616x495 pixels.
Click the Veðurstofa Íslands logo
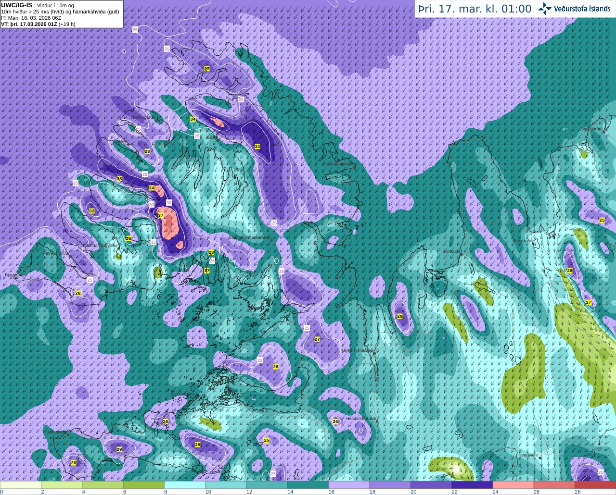pyautogui.click(x=575, y=9)
